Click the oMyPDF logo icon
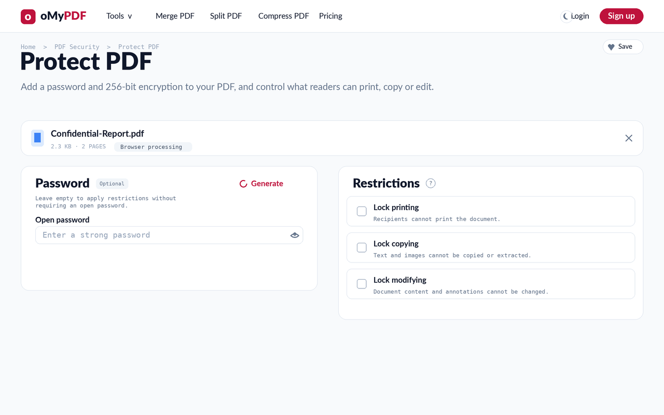This screenshot has width=664, height=415. [x=28, y=17]
